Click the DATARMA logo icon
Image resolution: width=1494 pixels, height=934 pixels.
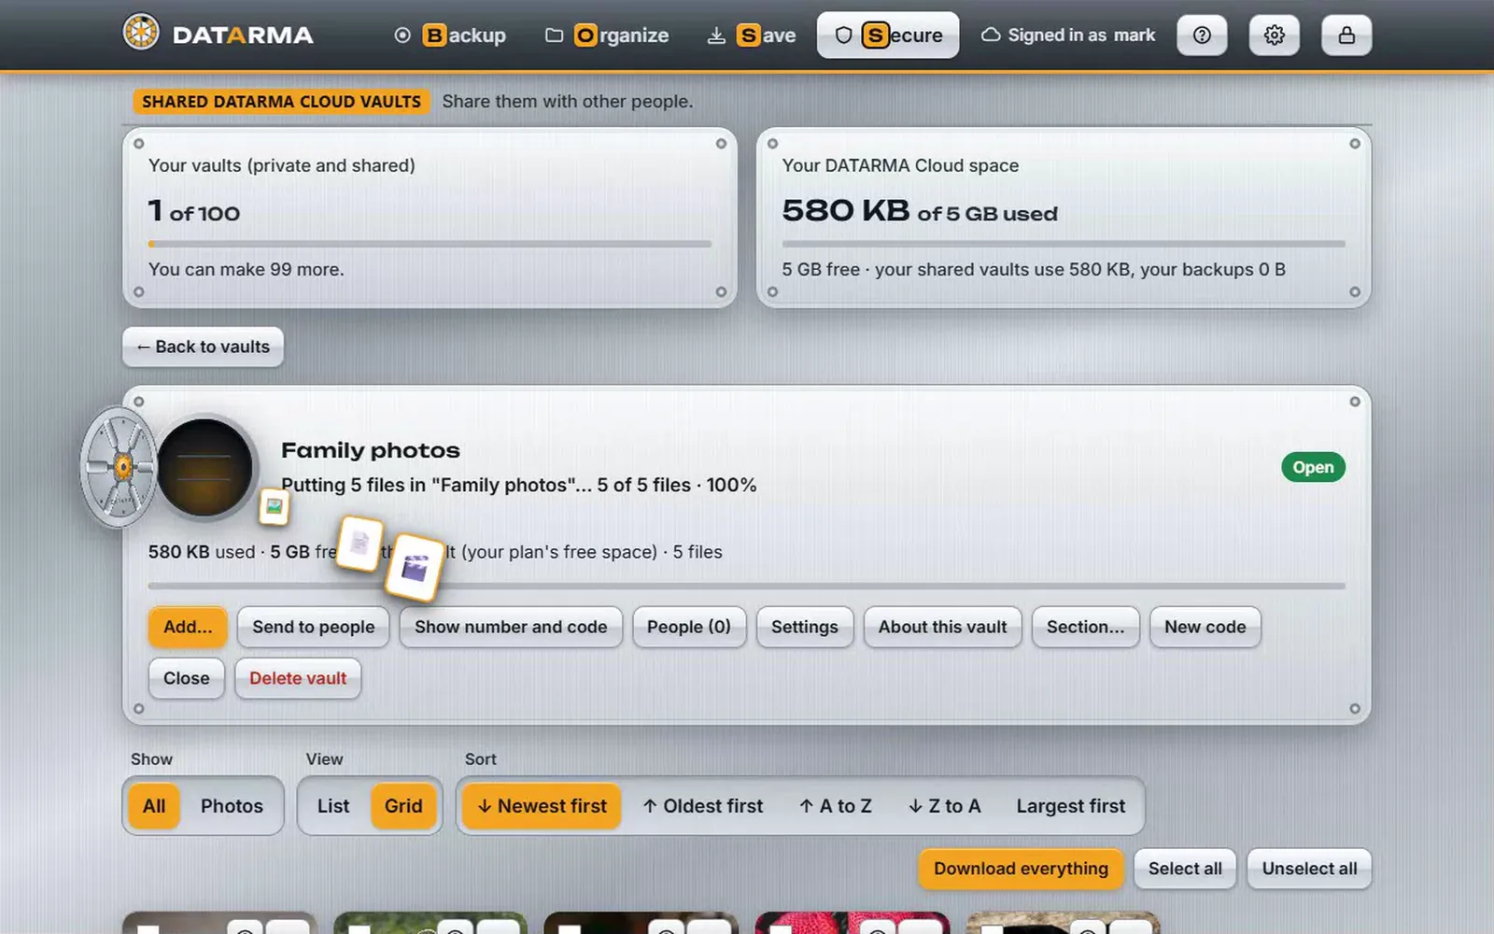[141, 33]
